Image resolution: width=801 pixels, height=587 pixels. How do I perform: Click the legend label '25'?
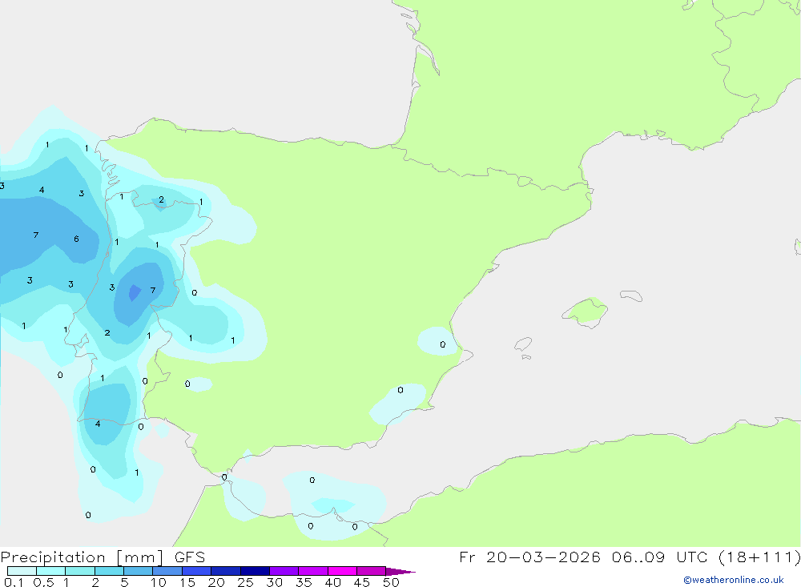click(x=246, y=582)
